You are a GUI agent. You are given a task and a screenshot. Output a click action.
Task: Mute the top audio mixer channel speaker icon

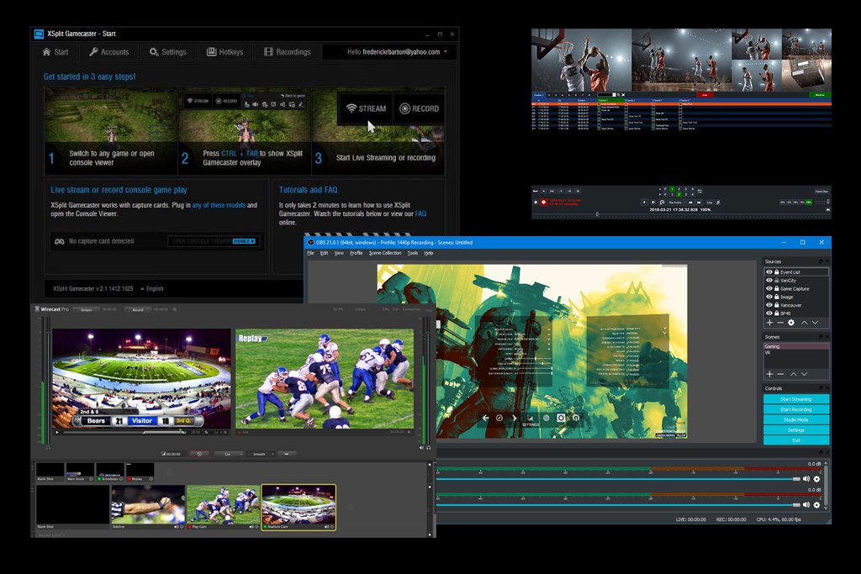pyautogui.click(x=806, y=479)
